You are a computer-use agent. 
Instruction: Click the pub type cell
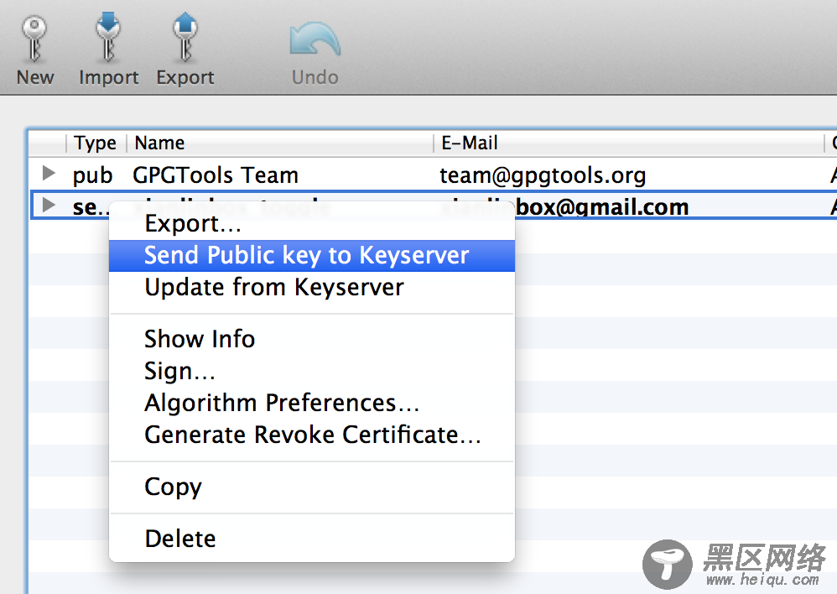(92, 175)
